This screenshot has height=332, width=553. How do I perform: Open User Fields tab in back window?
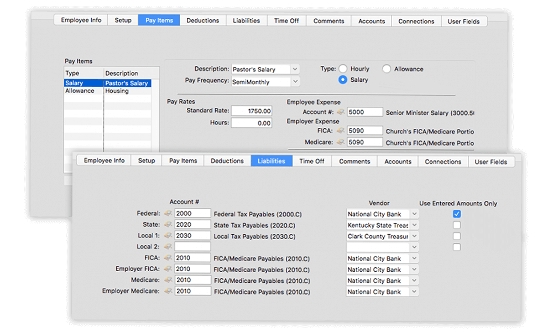click(x=463, y=22)
